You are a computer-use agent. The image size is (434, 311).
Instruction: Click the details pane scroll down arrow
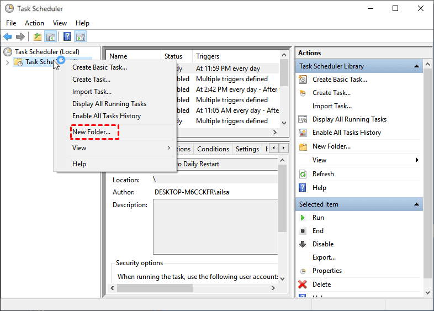(x=282, y=278)
